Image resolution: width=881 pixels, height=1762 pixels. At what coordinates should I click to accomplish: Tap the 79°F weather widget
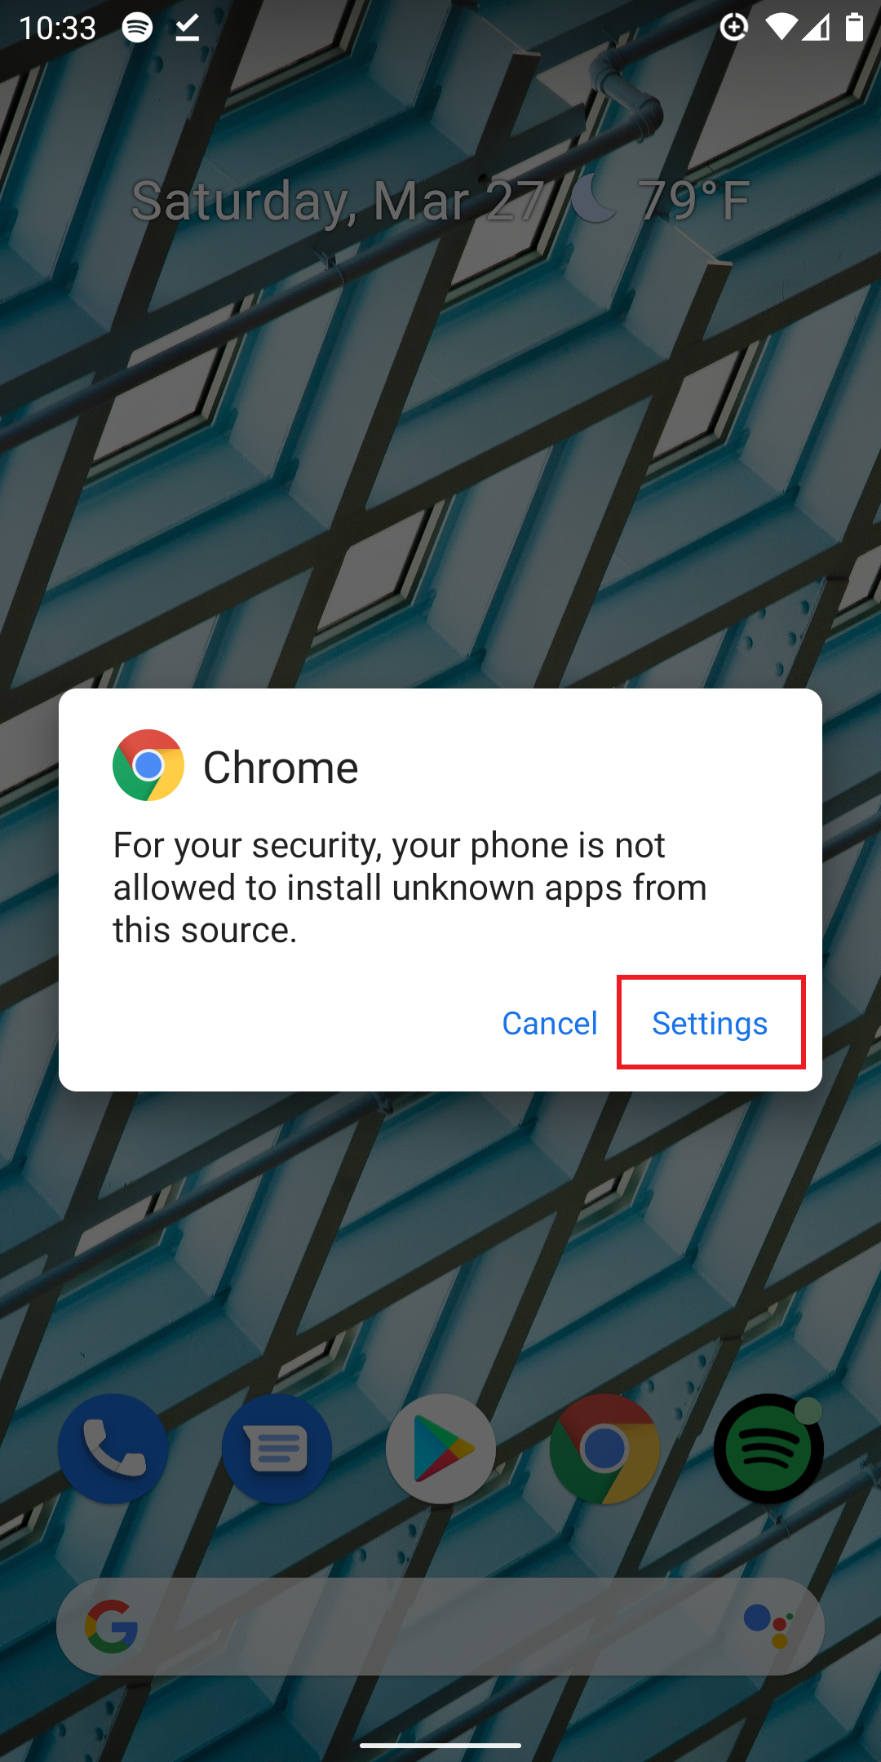tap(661, 200)
